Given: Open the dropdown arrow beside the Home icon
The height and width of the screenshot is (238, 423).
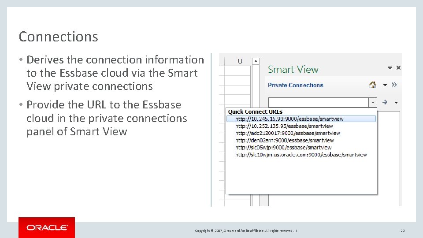Looking at the screenshot, I should pos(385,85).
